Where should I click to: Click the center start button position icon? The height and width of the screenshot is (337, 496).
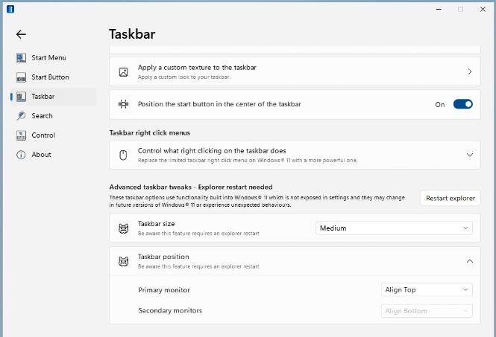pyautogui.click(x=124, y=105)
